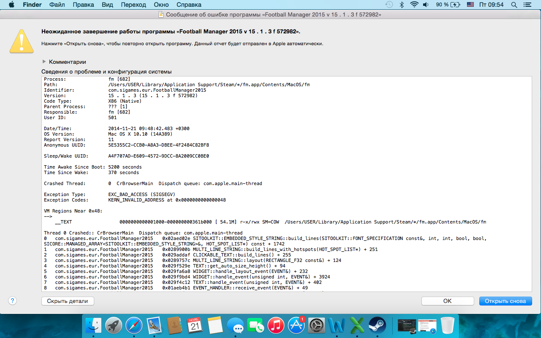Click Открыть снова button
Viewport: 541px width, 338px height.
[x=505, y=301]
